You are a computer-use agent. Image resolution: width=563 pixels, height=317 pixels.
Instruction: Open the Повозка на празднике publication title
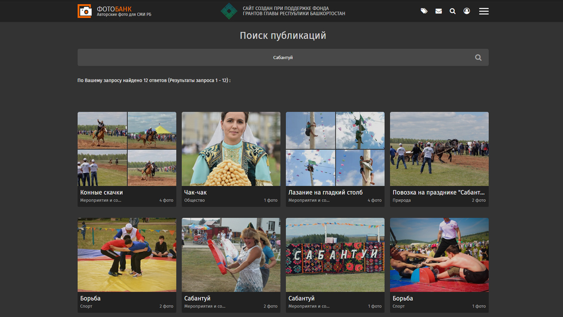coord(438,192)
